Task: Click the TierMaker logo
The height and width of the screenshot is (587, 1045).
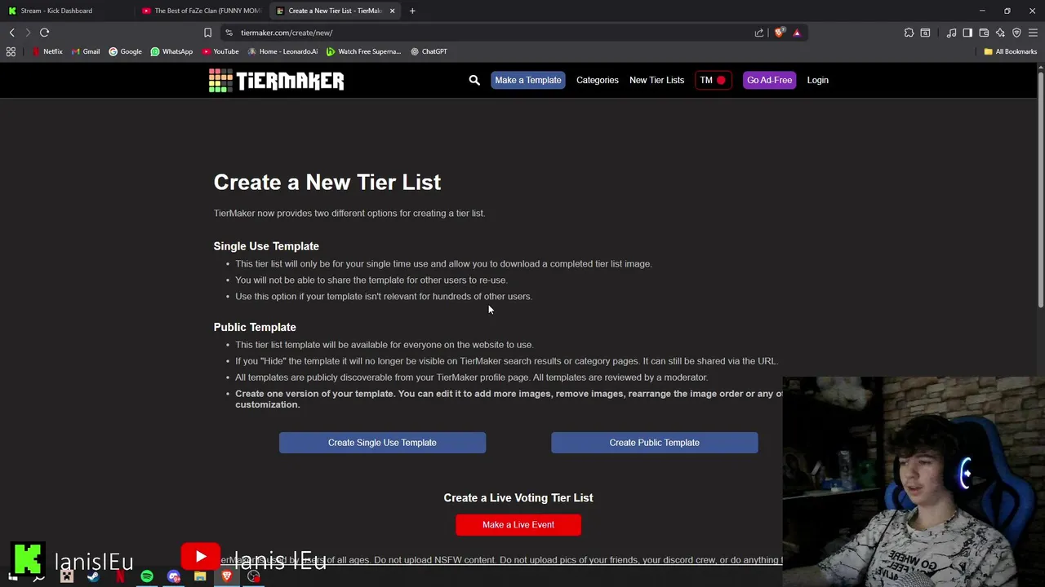Action: [276, 80]
